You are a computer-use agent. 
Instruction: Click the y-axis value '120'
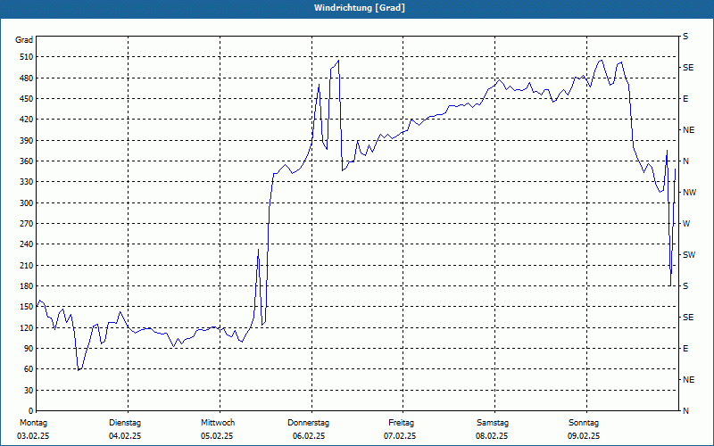tap(27, 327)
